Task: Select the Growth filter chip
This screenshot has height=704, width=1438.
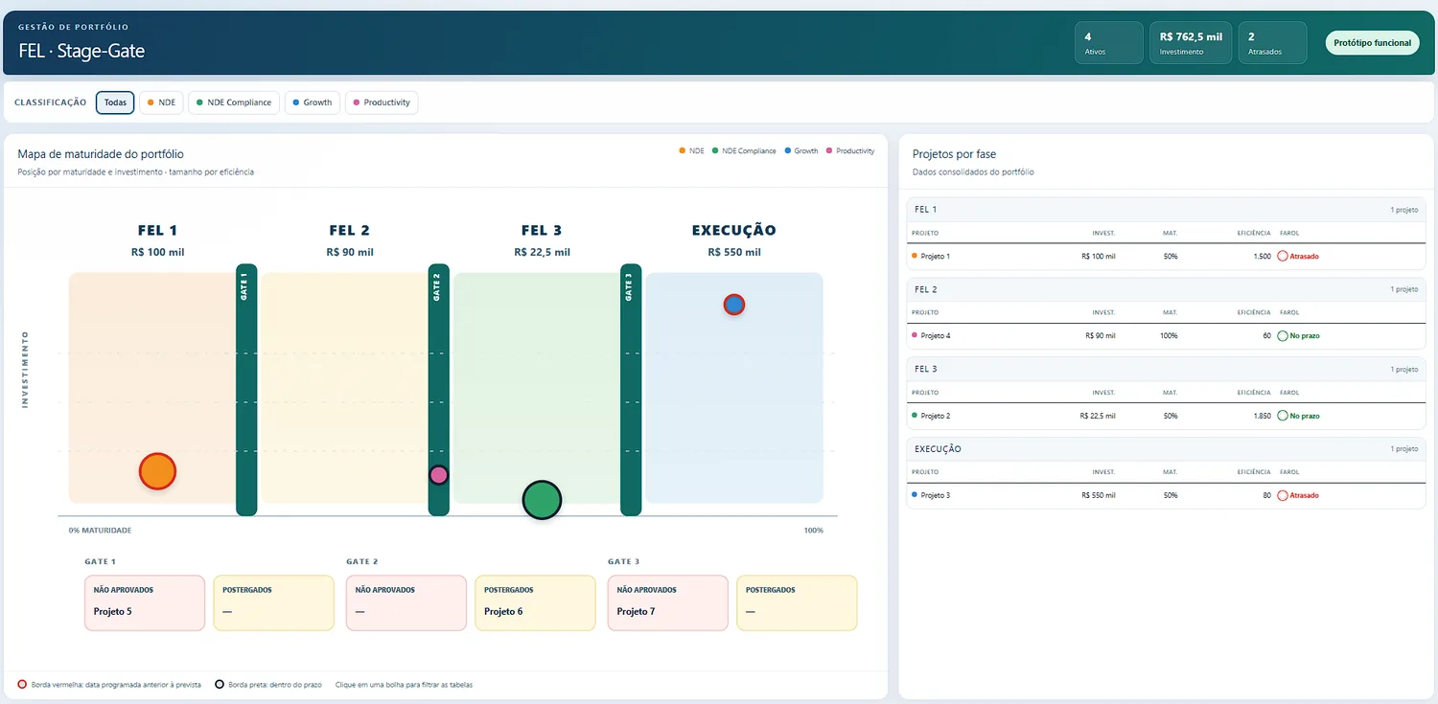Action: pos(313,102)
